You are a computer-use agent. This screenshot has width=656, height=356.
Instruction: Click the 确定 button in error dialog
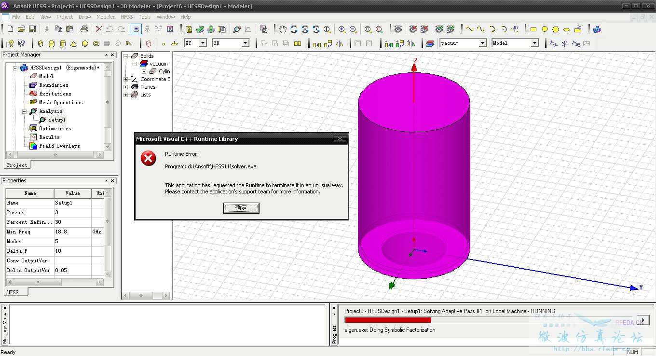[x=241, y=208]
